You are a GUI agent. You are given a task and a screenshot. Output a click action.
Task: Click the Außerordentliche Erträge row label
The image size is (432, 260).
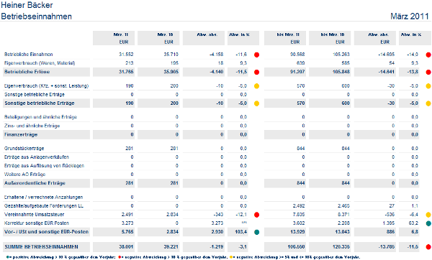[35, 183]
